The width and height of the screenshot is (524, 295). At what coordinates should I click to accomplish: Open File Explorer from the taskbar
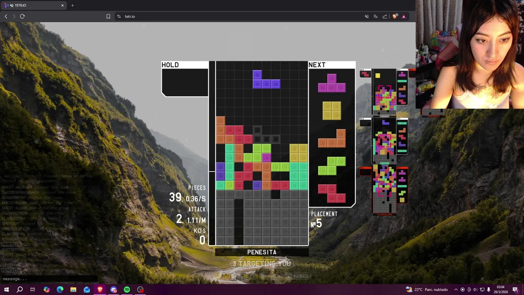coord(73,290)
